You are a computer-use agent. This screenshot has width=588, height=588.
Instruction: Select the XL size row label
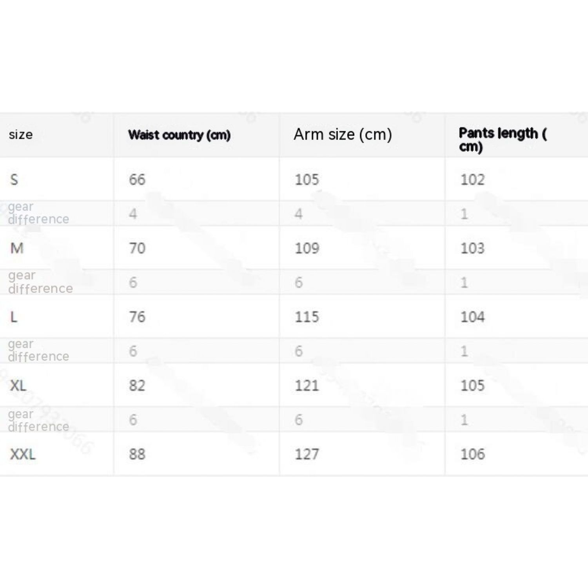tap(18, 385)
